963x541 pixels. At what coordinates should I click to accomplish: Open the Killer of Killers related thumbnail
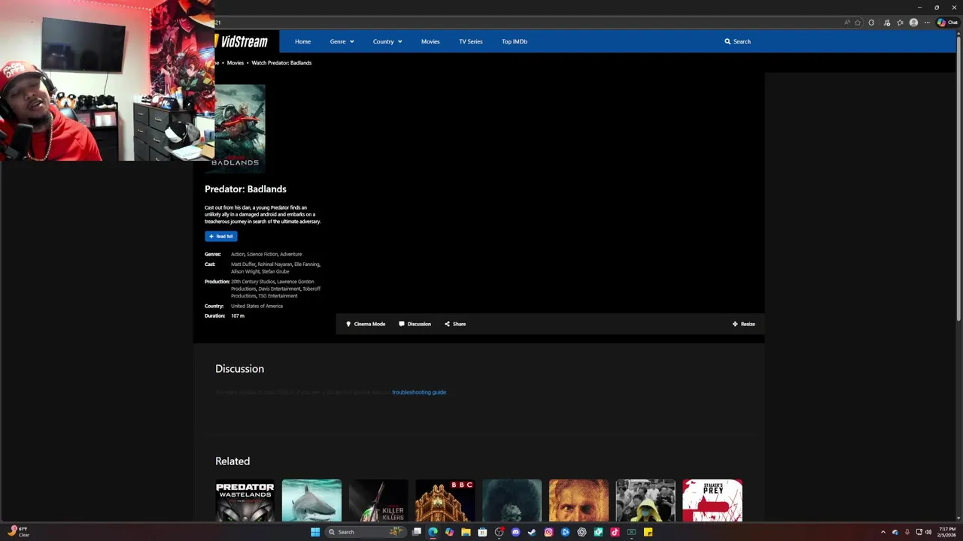click(x=378, y=500)
